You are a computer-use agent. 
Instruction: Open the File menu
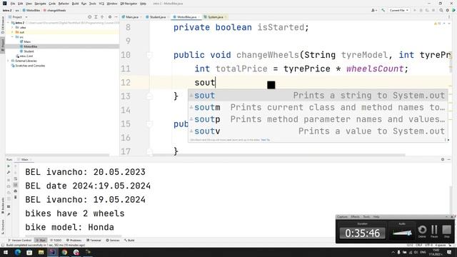(13, 4)
